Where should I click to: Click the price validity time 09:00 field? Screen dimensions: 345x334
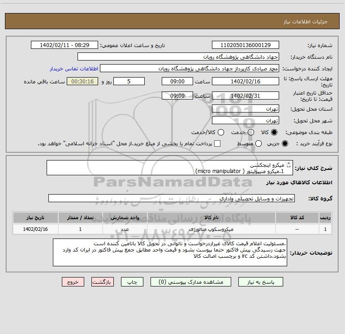tap(177, 95)
